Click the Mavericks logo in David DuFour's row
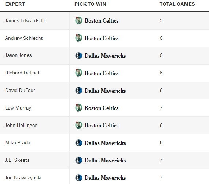The height and width of the screenshot is (184, 209). [x=78, y=91]
